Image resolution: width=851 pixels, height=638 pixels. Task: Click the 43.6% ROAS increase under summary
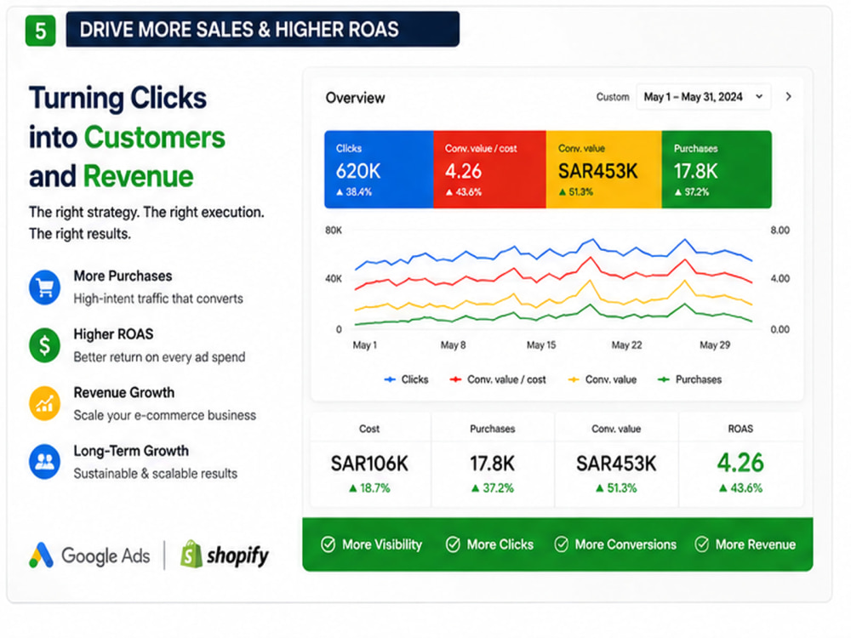pos(741,488)
